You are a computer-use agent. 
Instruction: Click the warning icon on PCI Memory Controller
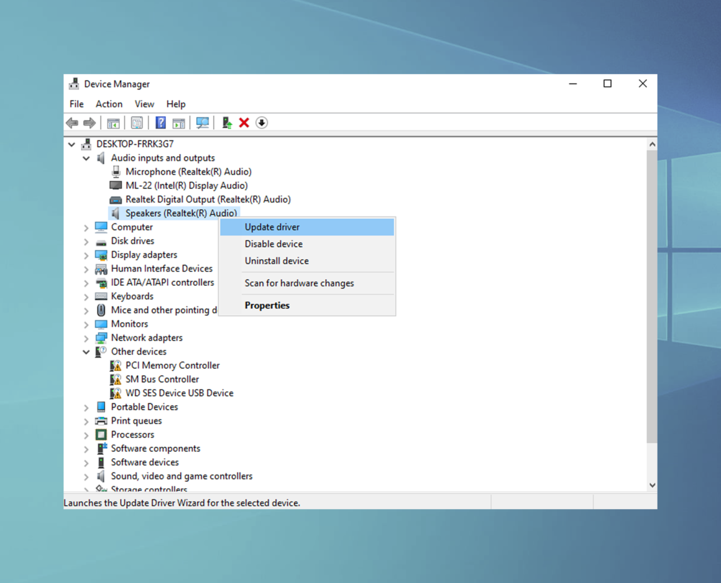pyautogui.click(x=116, y=365)
